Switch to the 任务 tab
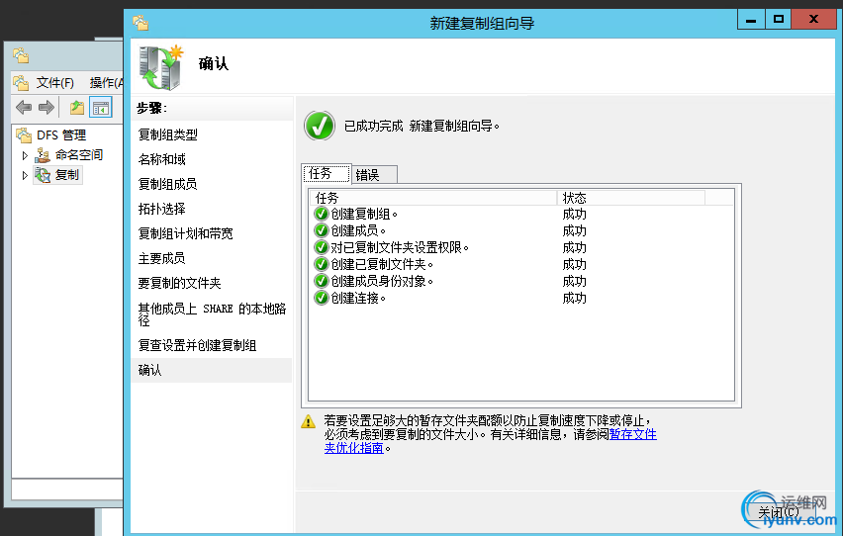Viewport: 843px width, 536px height. 327,174
